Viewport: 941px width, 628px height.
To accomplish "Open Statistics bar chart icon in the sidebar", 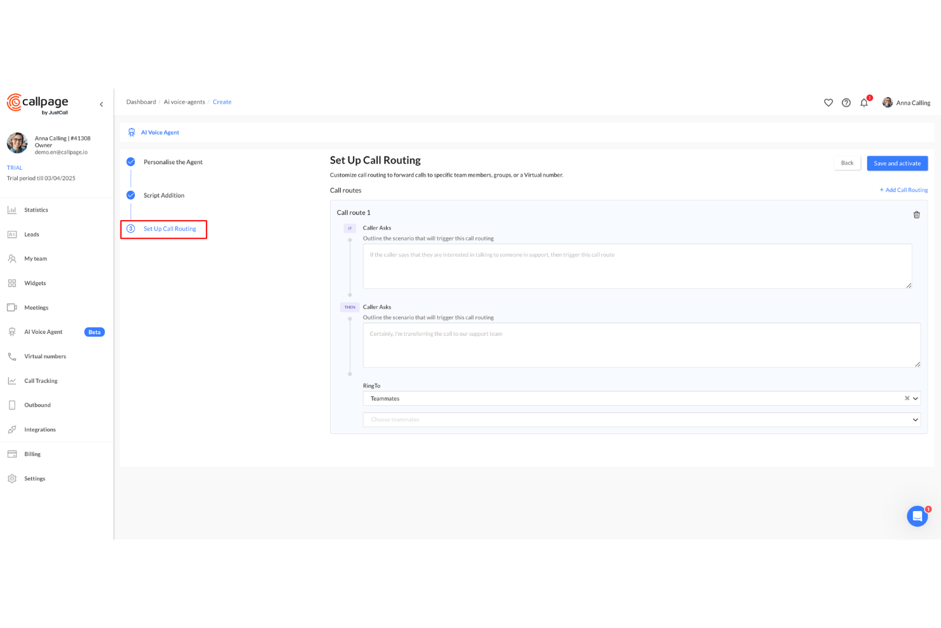I will click(x=12, y=210).
